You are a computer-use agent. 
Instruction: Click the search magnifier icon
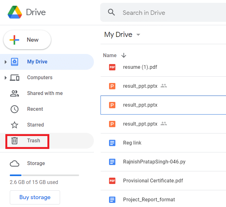click(x=111, y=13)
